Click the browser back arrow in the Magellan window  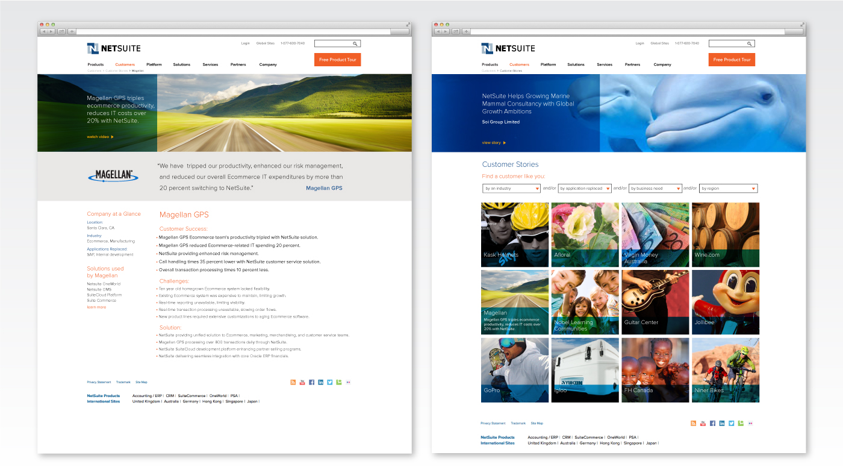tap(44, 31)
